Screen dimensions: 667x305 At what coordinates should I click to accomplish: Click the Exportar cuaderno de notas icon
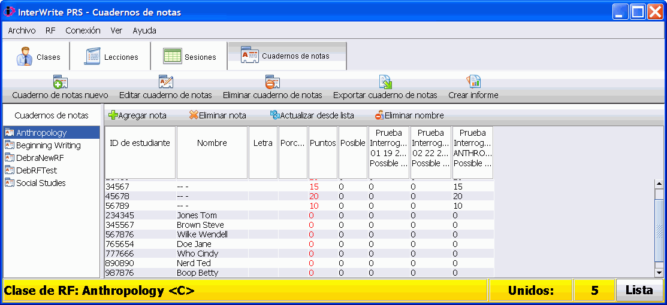(385, 81)
